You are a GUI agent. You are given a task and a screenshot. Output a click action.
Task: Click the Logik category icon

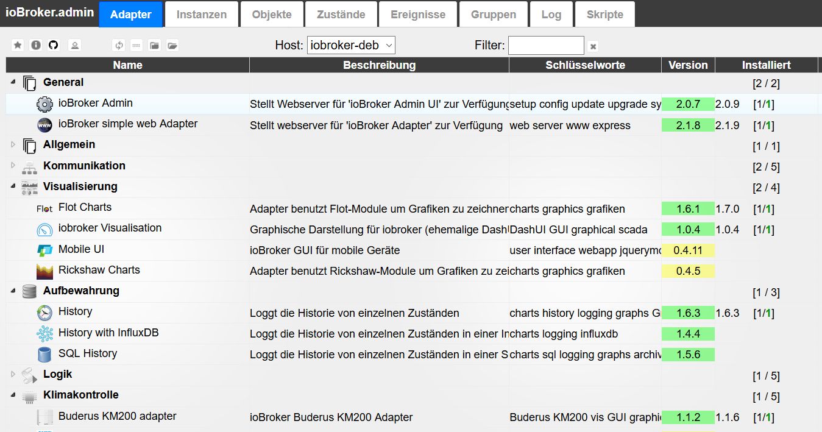[x=30, y=375]
